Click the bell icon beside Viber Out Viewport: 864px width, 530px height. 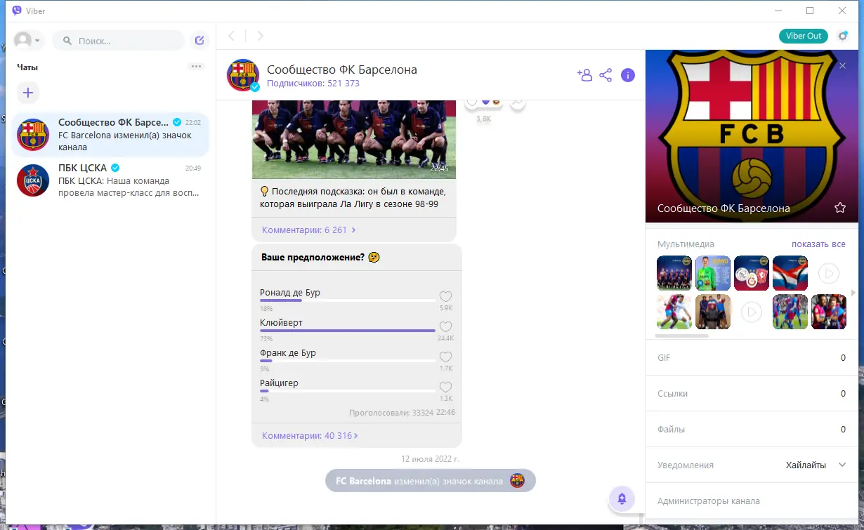(x=842, y=35)
